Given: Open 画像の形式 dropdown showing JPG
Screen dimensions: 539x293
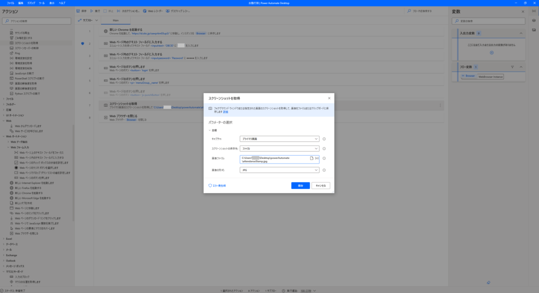Looking at the screenshot, I should [279, 170].
